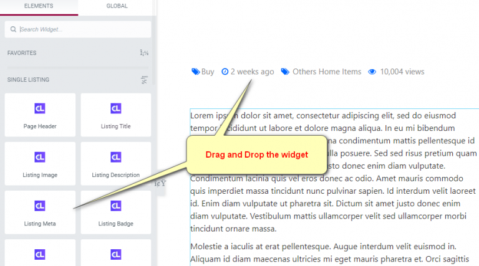Click the Page Header label

click(x=40, y=126)
